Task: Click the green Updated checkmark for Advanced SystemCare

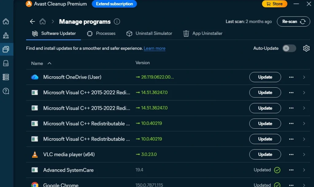Action: click(277, 170)
